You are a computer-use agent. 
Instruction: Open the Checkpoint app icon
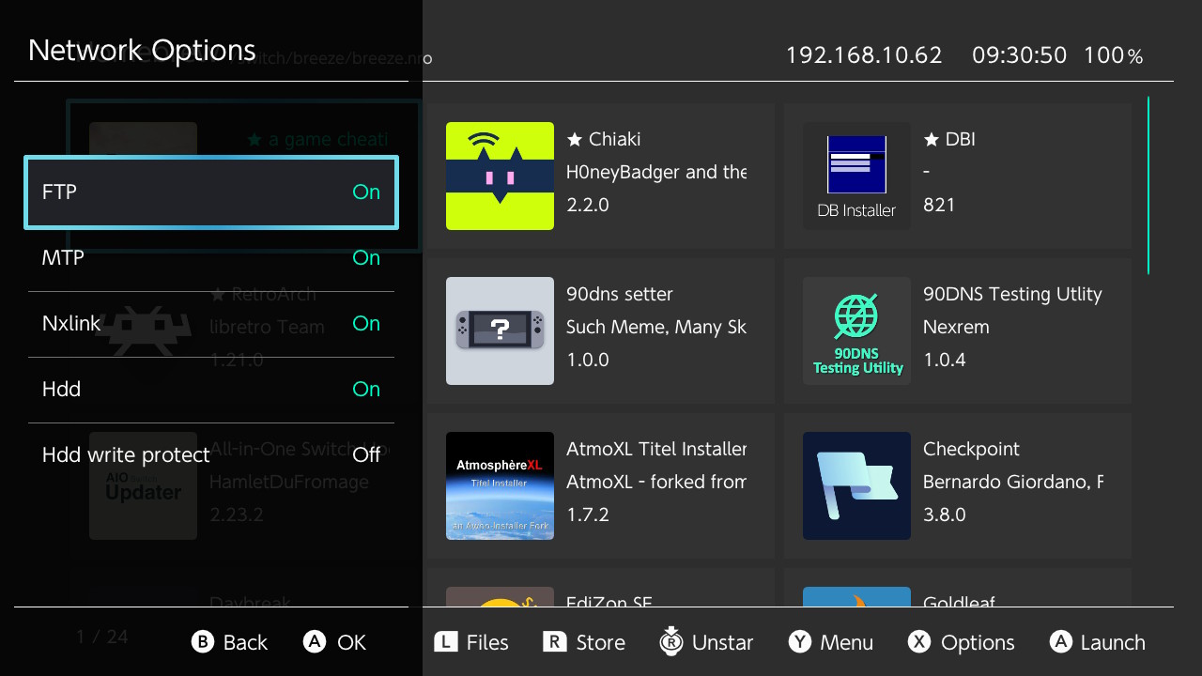[x=856, y=485]
